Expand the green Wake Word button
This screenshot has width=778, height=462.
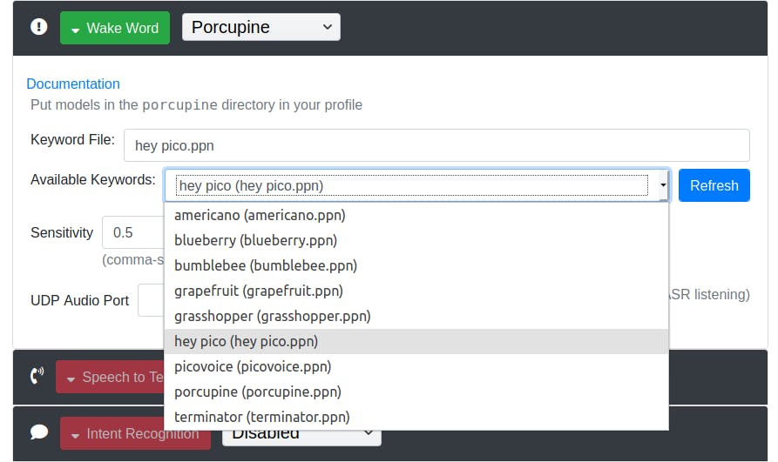(115, 28)
